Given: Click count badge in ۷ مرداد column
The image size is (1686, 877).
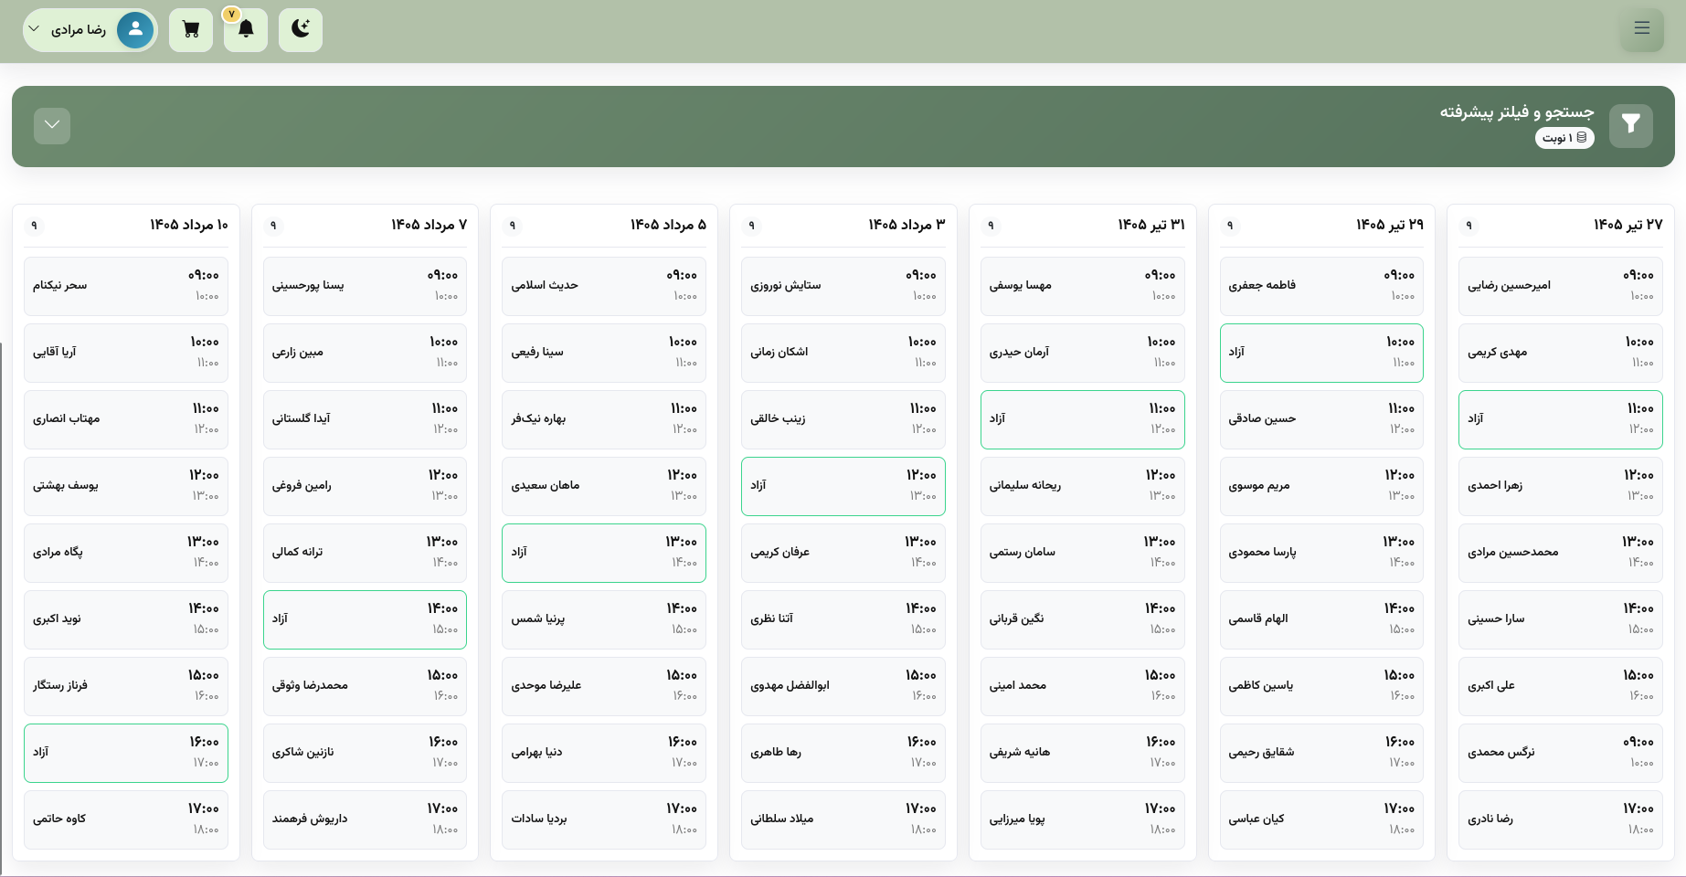Looking at the screenshot, I should click(x=272, y=225).
